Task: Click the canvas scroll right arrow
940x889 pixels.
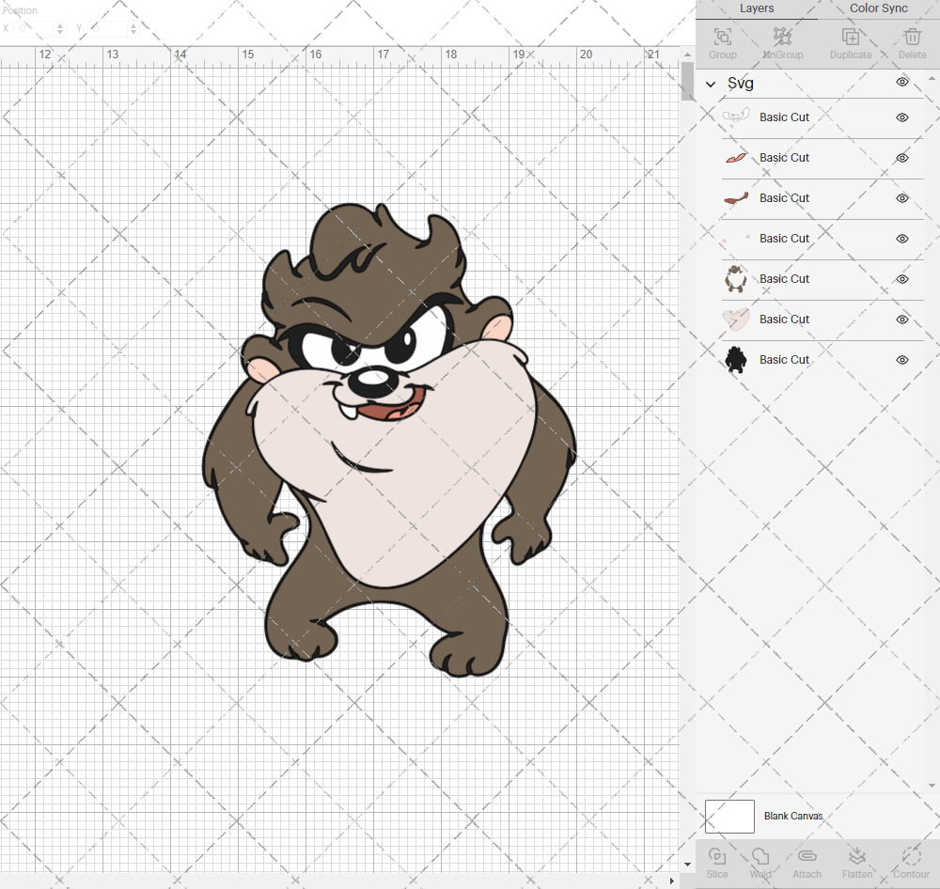Action: pyautogui.click(x=671, y=881)
